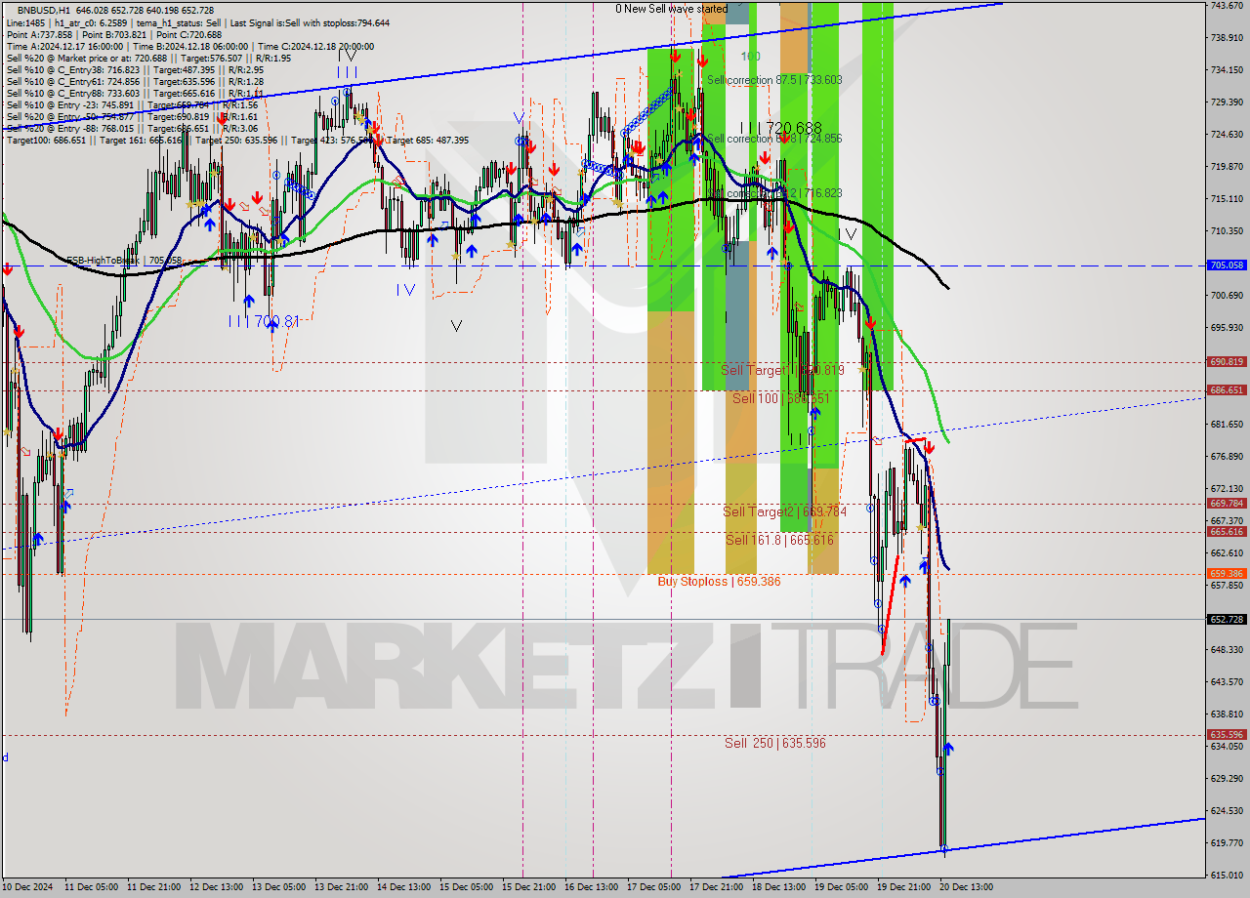Click the blue 705.058 price tag

[1227, 265]
